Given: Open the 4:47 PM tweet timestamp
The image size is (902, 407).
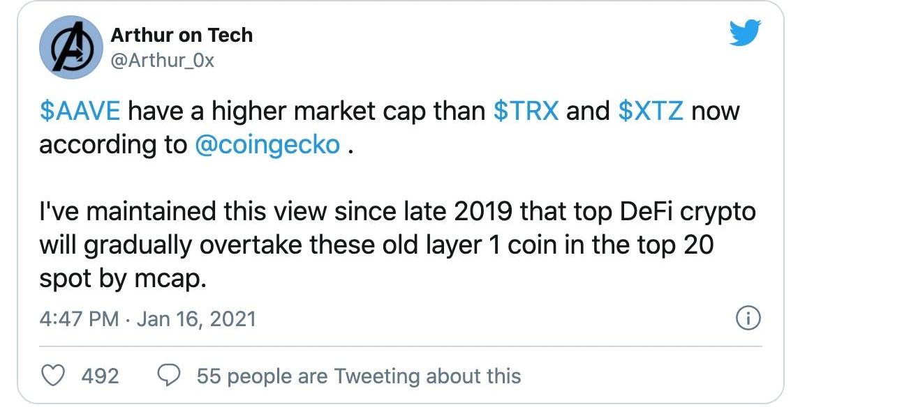Looking at the screenshot, I should coord(79,319).
